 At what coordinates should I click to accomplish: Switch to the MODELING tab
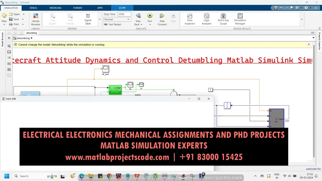tap(56, 8)
